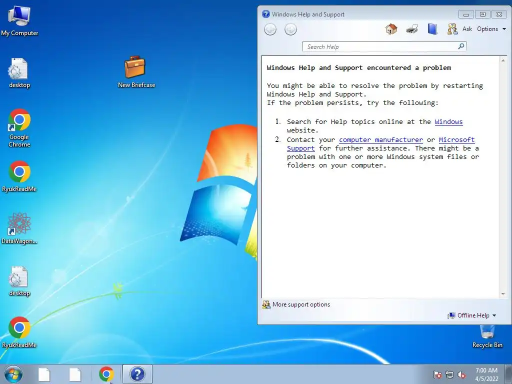Click second blank document taskbar icon
Viewport: 512px width, 384px height.
(75, 374)
